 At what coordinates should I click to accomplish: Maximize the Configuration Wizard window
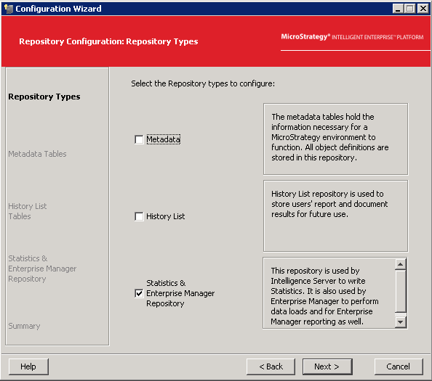(410, 9)
